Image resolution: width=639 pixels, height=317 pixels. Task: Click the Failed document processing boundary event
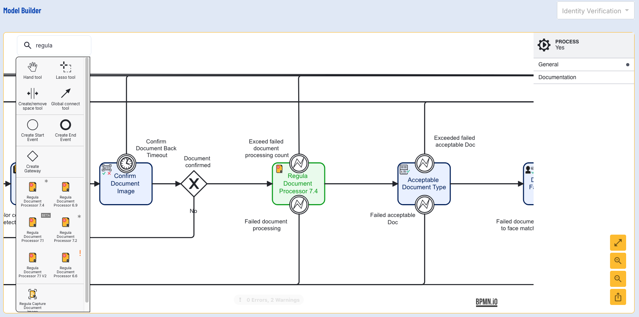coord(299,205)
